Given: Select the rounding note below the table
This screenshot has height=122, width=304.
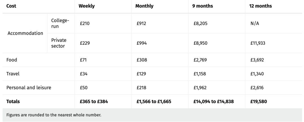Looking at the screenshot, I should [x=54, y=115].
